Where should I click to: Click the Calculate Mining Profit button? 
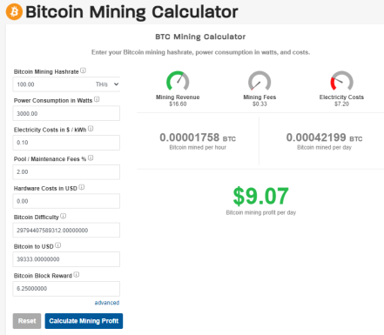(84, 321)
